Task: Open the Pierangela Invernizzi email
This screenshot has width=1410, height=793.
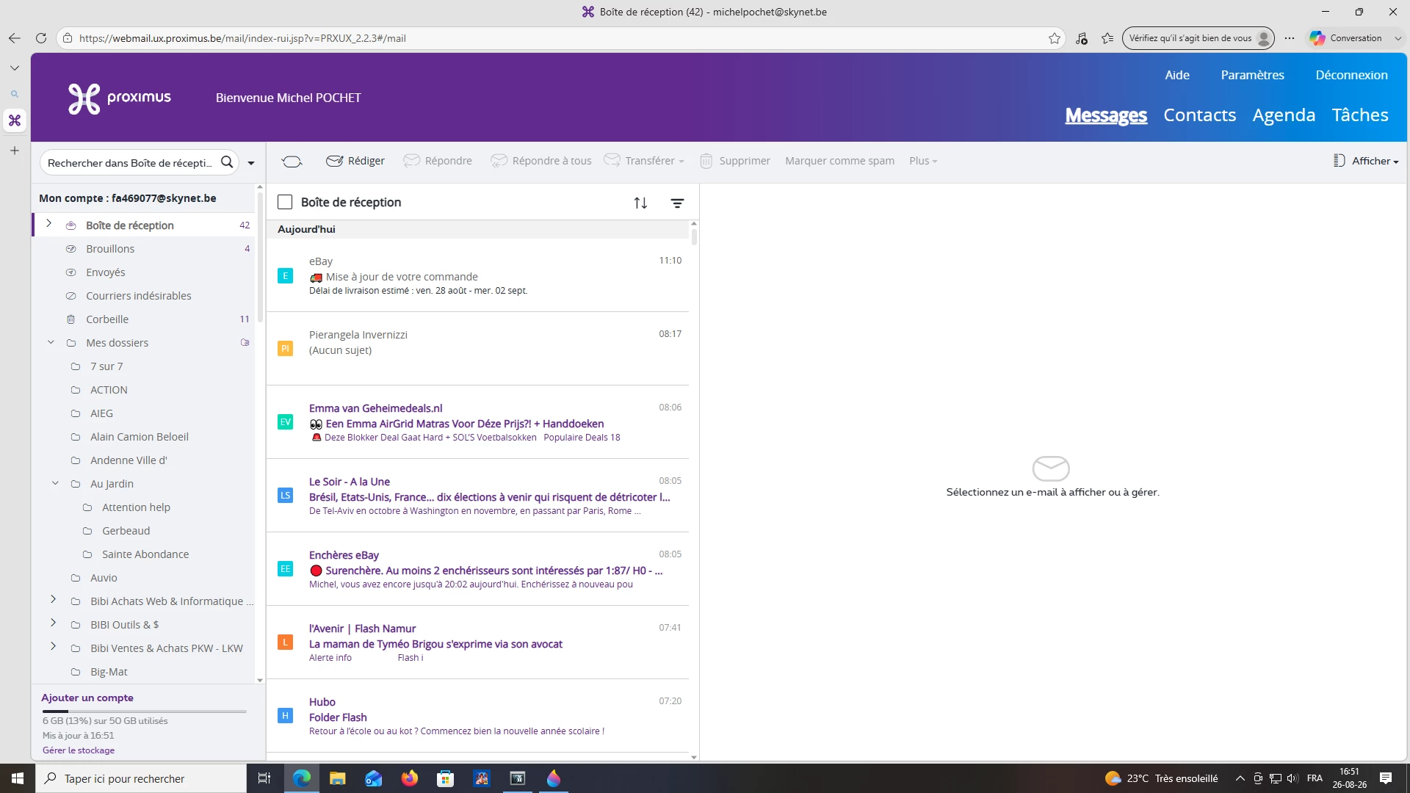Action: tap(477, 349)
